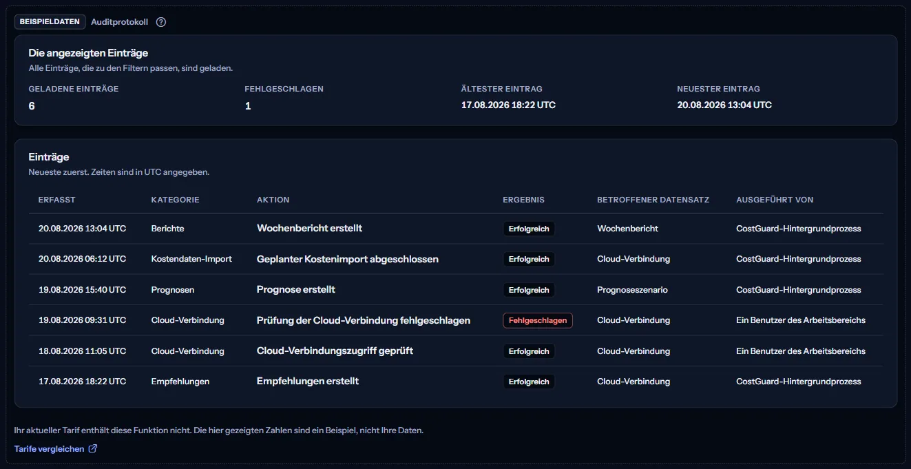Click timestamp "18.08.2026 11:05 UTC"
This screenshot has width=911, height=469.
pyautogui.click(x=83, y=351)
